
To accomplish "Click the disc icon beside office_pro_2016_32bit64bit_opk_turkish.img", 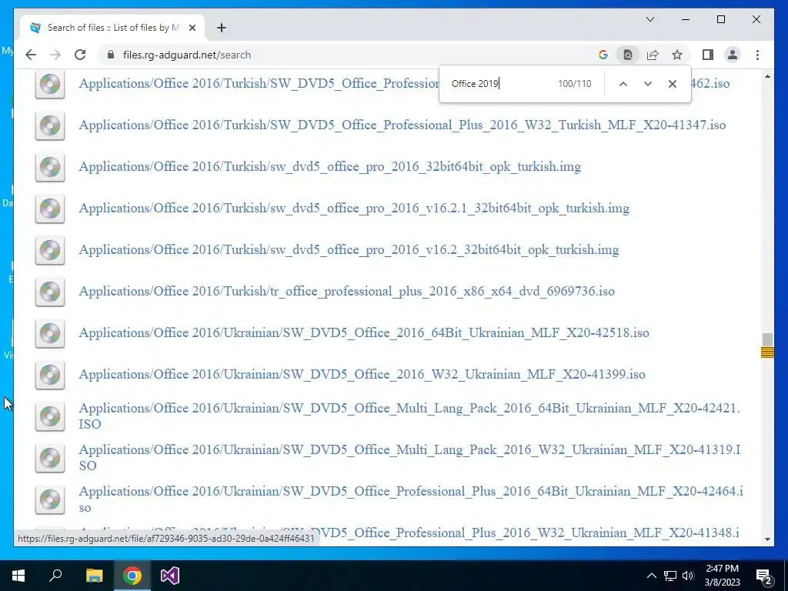I will (50, 167).
